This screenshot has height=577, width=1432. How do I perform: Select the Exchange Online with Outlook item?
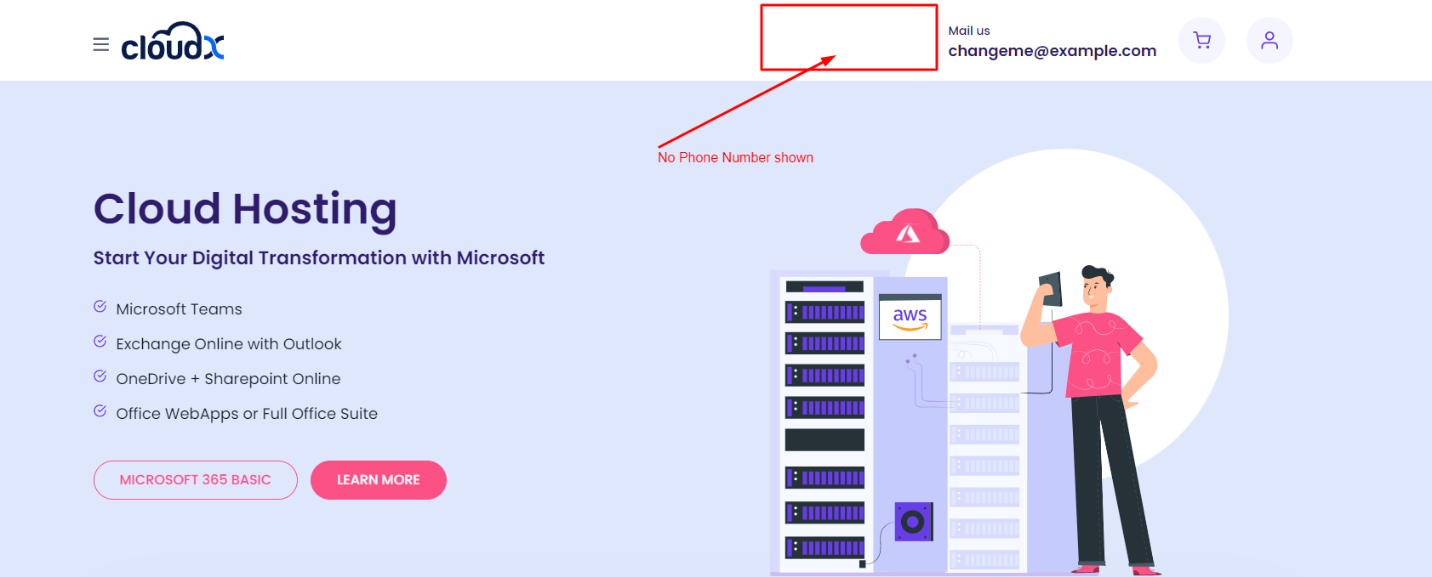click(228, 344)
